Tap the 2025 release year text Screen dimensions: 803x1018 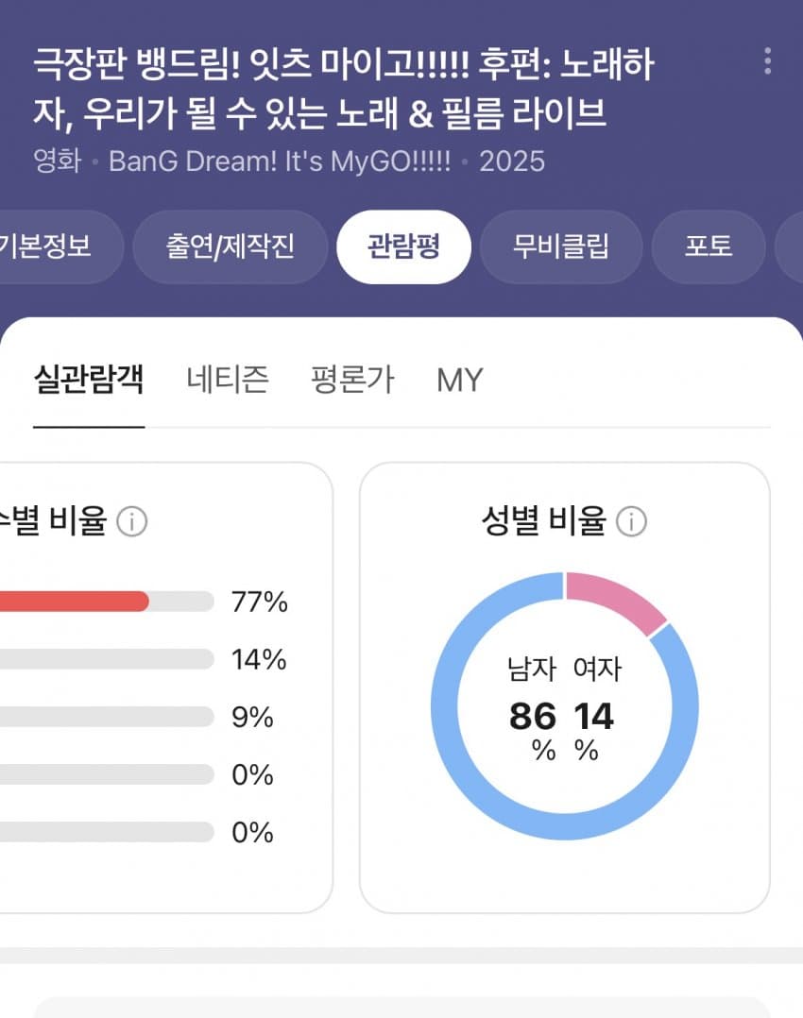tap(512, 161)
